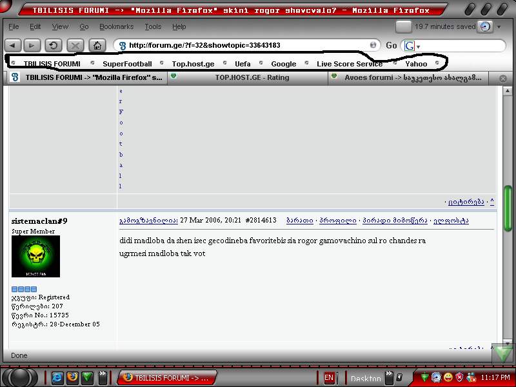This screenshot has height=387, width=516.
Task: Close the current tab with the tab-bar X
Action: click(502, 78)
